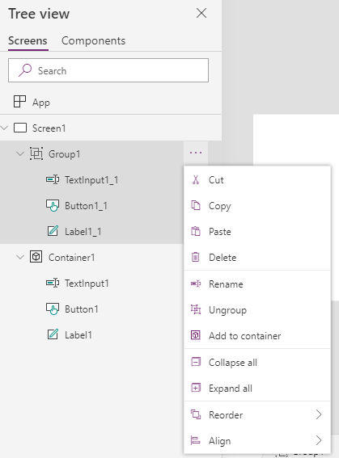Click the Delete trash icon

click(x=195, y=257)
